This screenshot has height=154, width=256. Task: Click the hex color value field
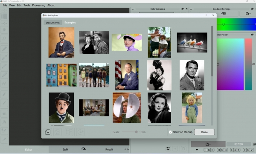click(239, 144)
